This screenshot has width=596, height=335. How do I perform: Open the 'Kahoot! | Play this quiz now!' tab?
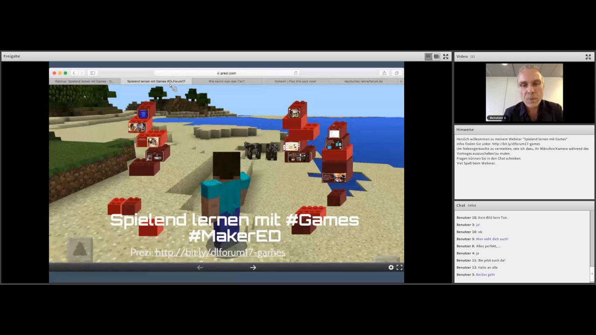tap(295, 81)
